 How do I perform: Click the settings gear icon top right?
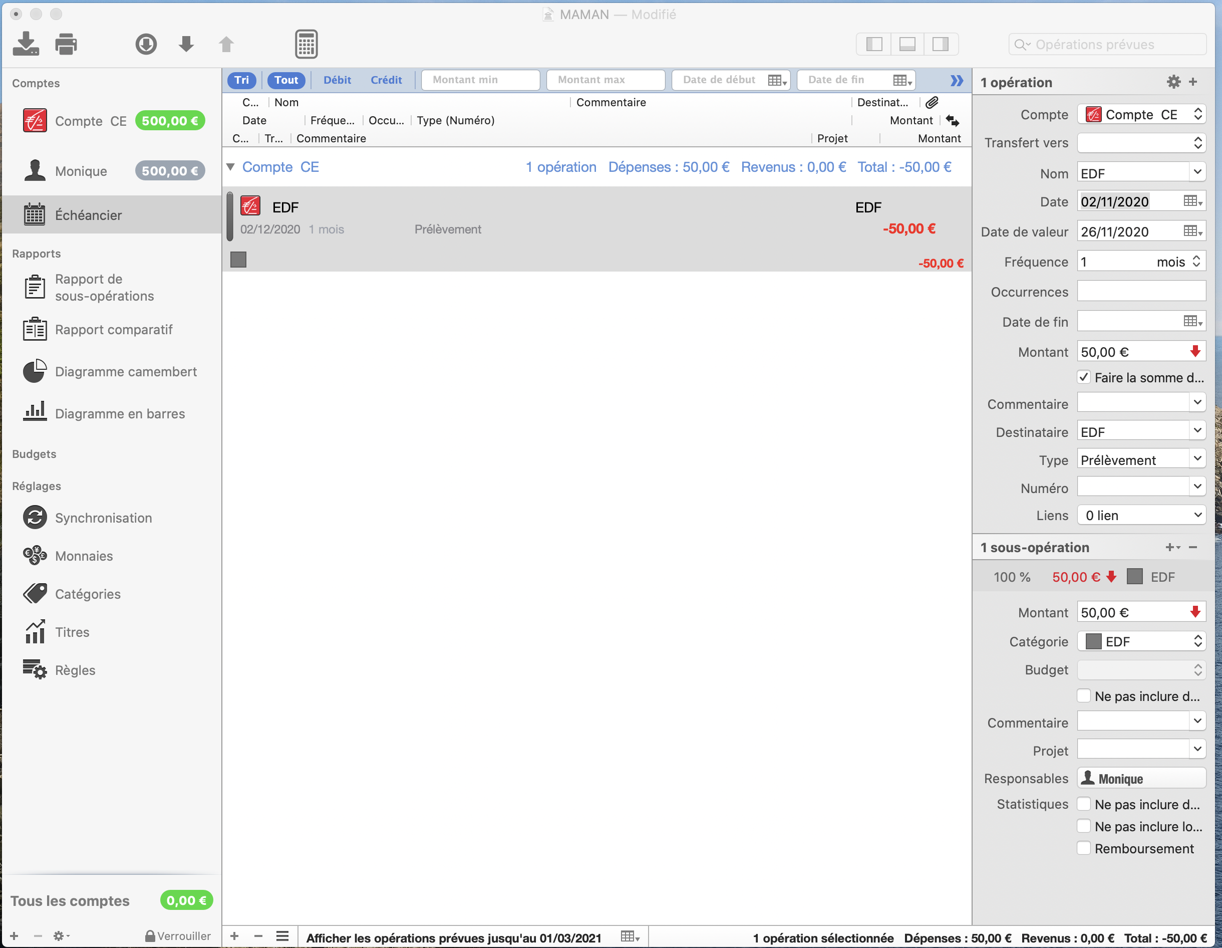[x=1173, y=82]
